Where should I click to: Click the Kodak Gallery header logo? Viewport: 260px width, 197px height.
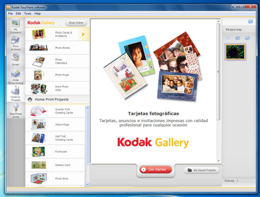click(x=41, y=23)
